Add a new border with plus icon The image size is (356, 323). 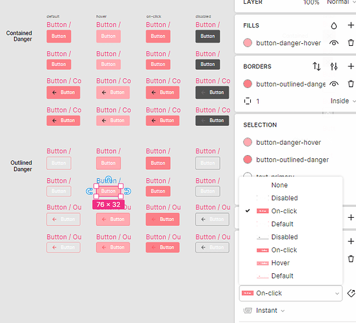click(351, 66)
